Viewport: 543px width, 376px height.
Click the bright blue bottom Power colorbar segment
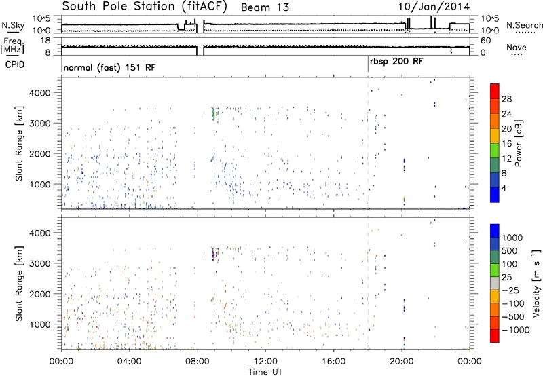pyautogui.click(x=495, y=195)
